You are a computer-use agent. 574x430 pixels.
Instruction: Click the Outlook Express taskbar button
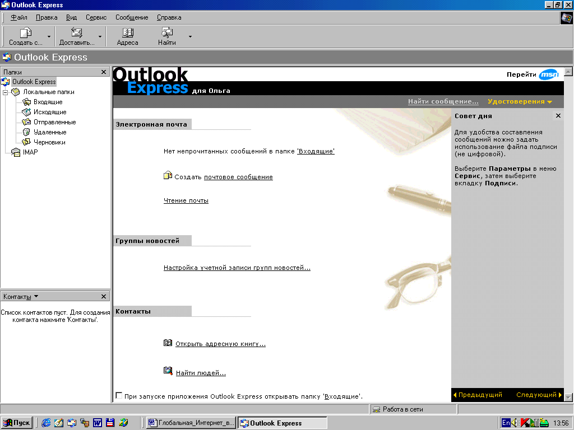(283, 423)
